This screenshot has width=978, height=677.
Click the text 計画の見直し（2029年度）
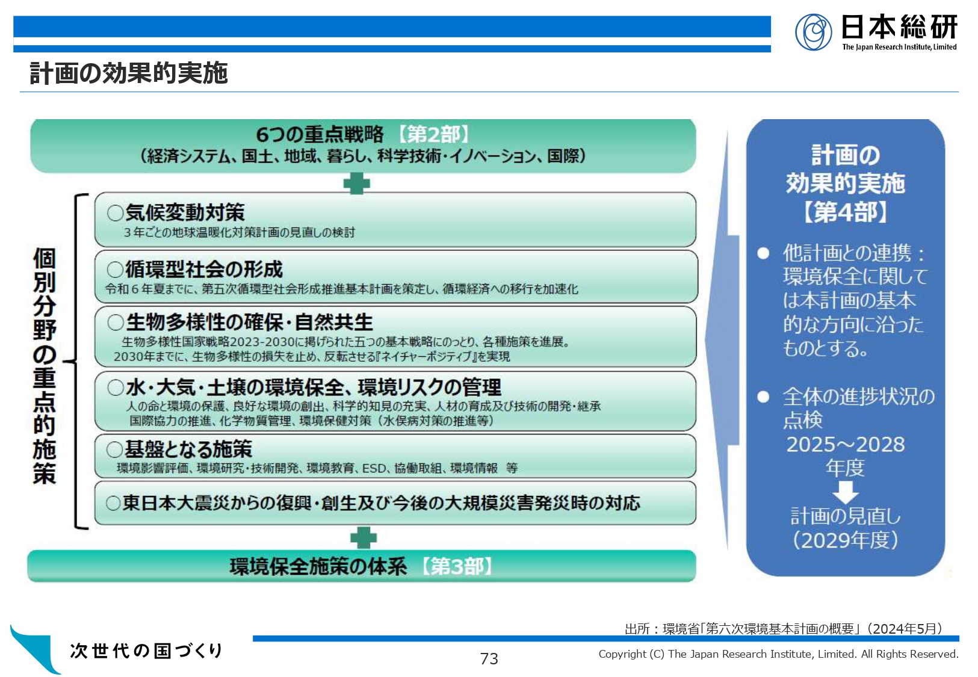click(x=845, y=528)
